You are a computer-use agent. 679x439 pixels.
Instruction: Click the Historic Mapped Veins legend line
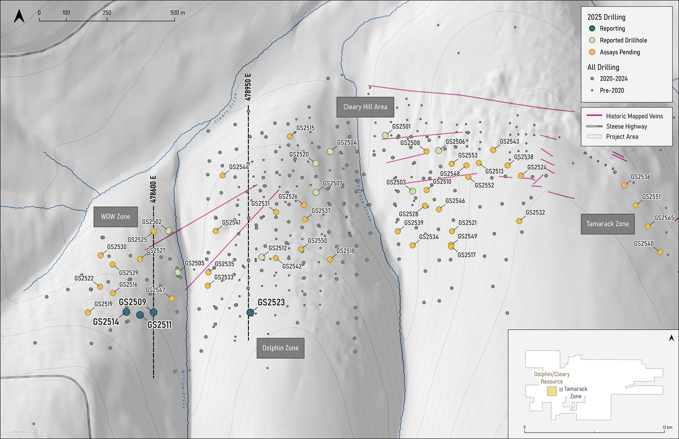tap(594, 116)
